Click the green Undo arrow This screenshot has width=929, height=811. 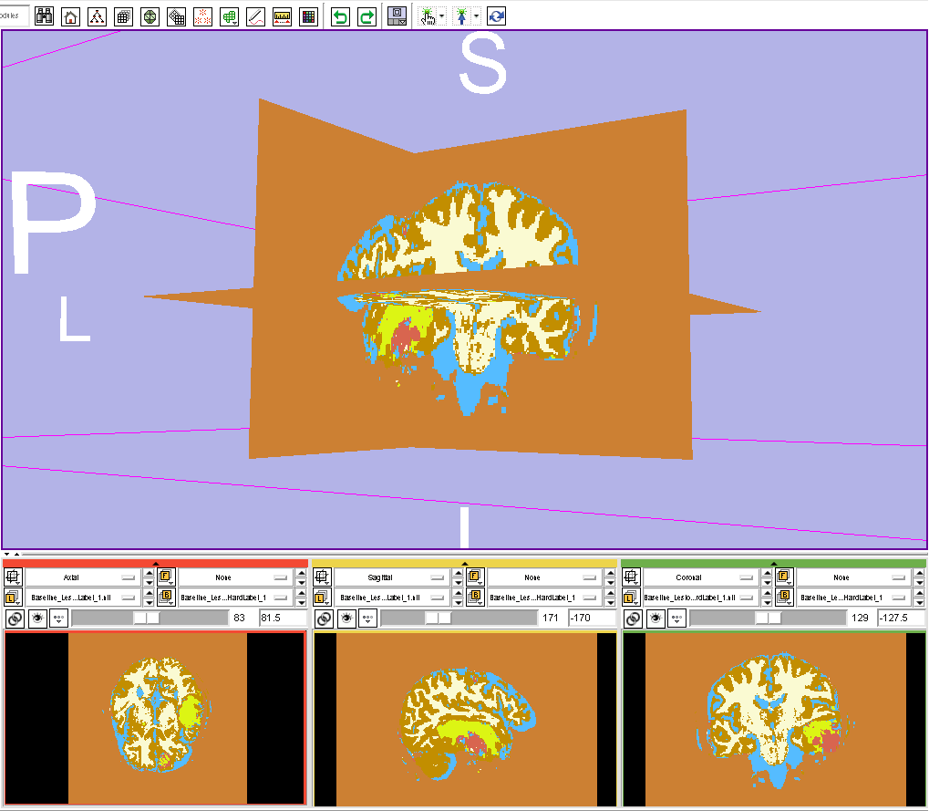[340, 16]
